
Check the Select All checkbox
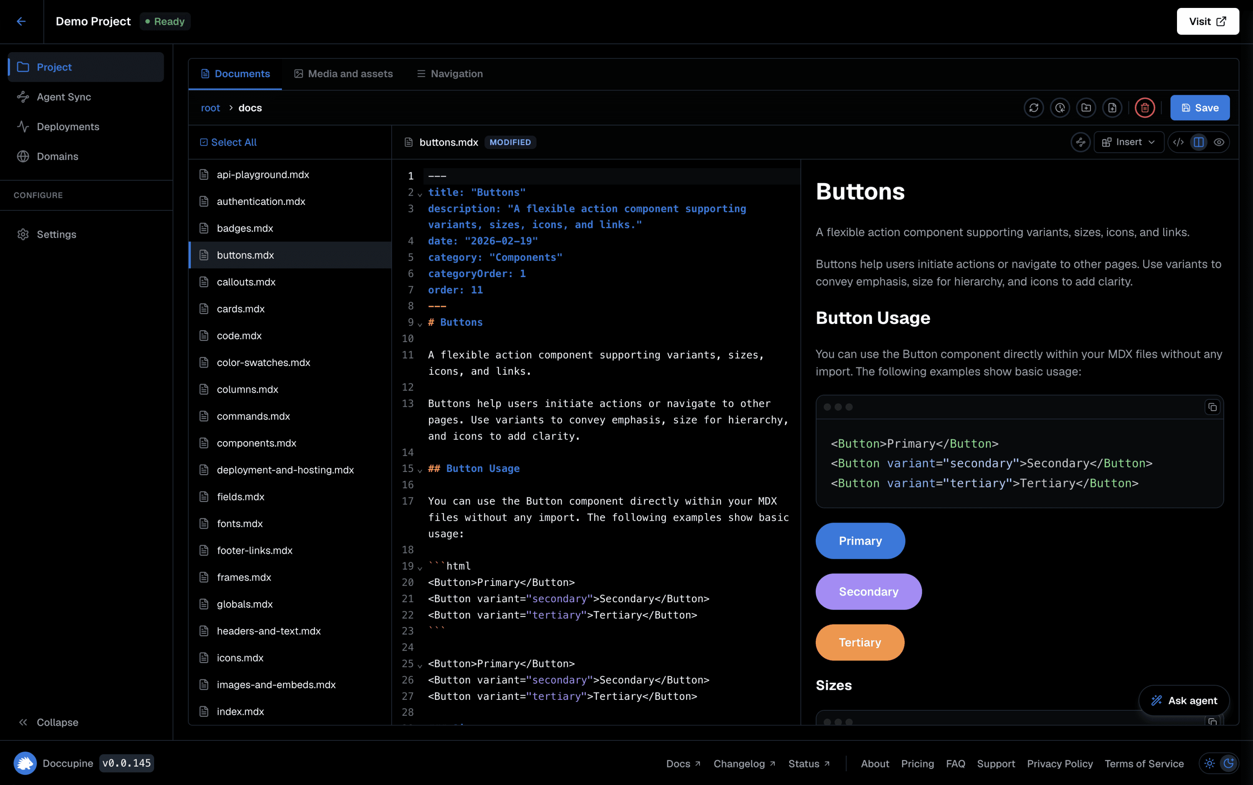point(204,142)
